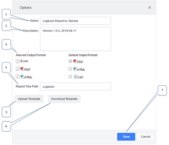Click the Download Template button
Viewport: 169px width, 145px height.
pyautogui.click(x=64, y=99)
